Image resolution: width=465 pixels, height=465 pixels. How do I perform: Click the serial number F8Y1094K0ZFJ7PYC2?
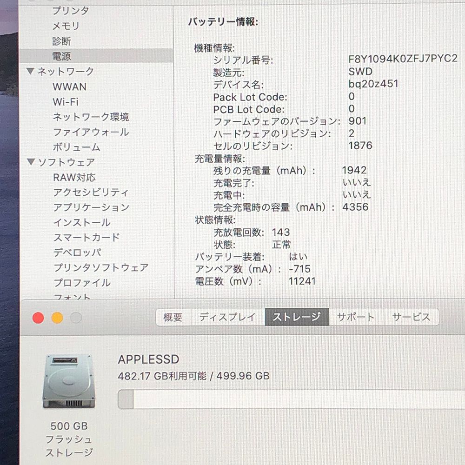point(403,59)
